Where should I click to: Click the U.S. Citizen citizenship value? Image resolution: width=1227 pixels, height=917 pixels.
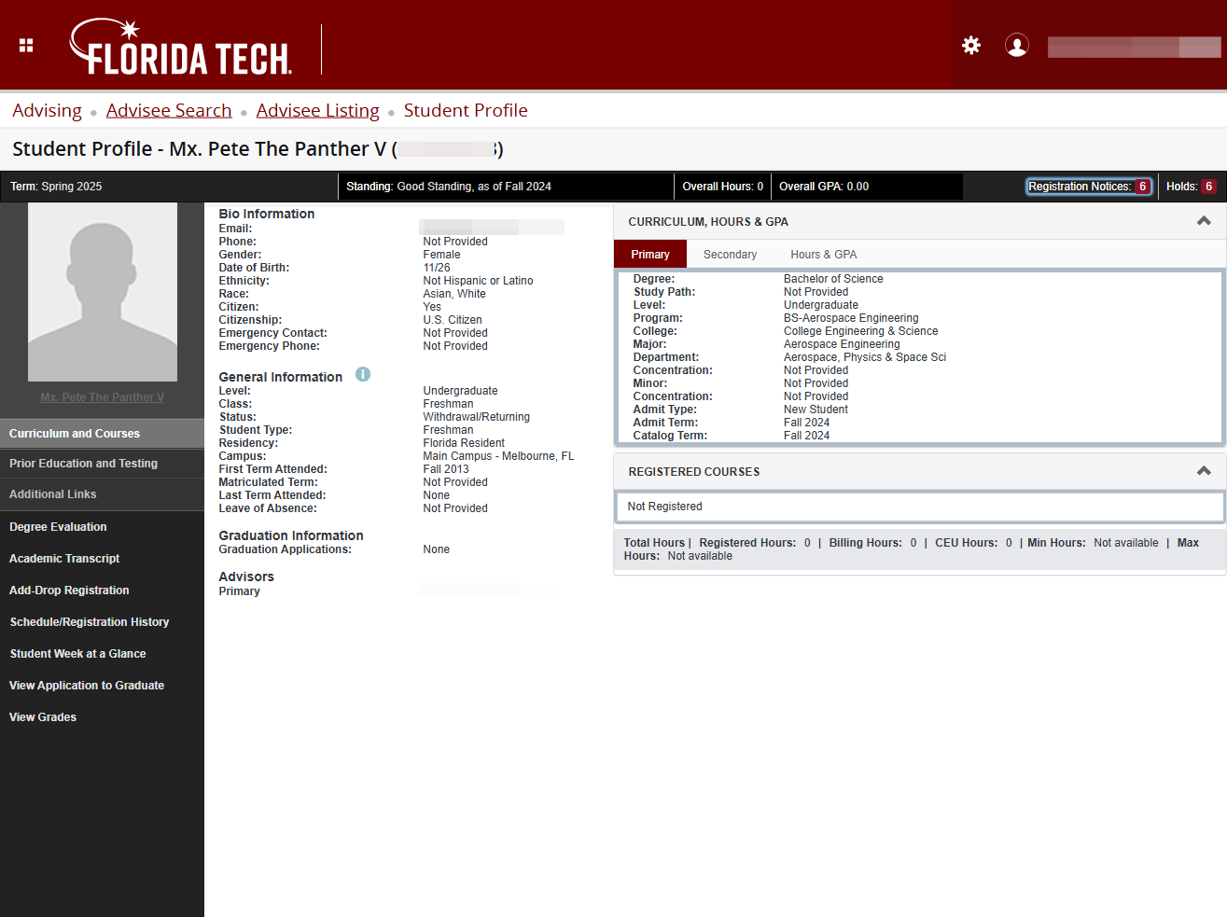[453, 320]
